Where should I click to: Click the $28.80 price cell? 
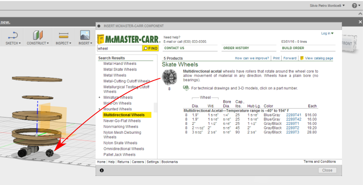[x=312, y=132]
